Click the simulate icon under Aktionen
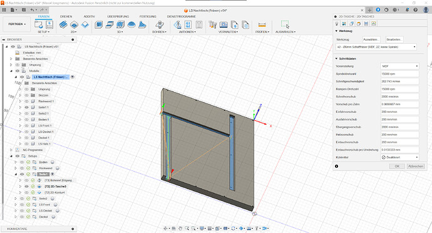Image resolution: width=432 pixels, height=233 pixels. (177, 25)
